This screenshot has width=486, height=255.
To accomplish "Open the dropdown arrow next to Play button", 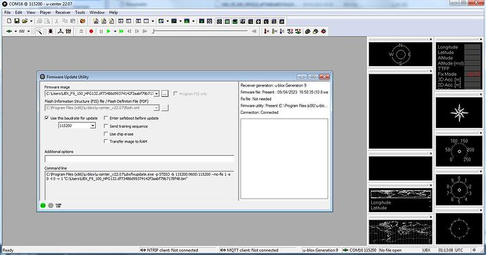I will pyautogui.click(x=115, y=31).
